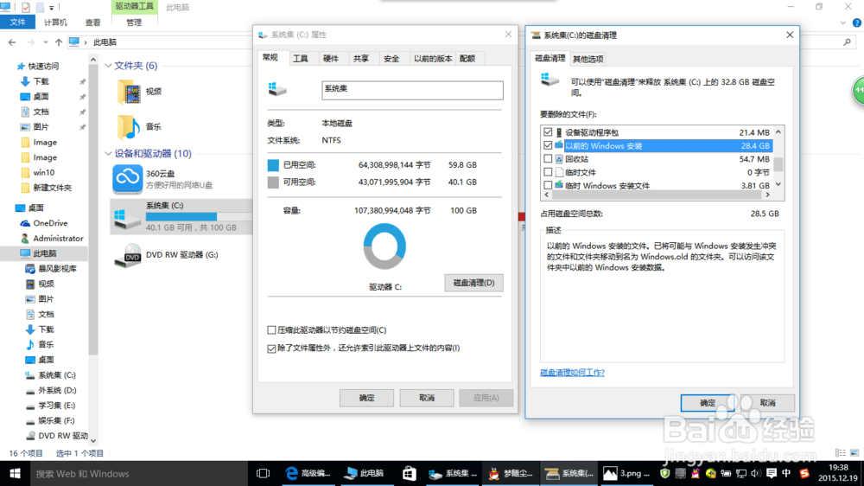Viewport: 864px width, 486px height.
Task: Click the C: drive usage bar
Action: pyautogui.click(x=199, y=217)
